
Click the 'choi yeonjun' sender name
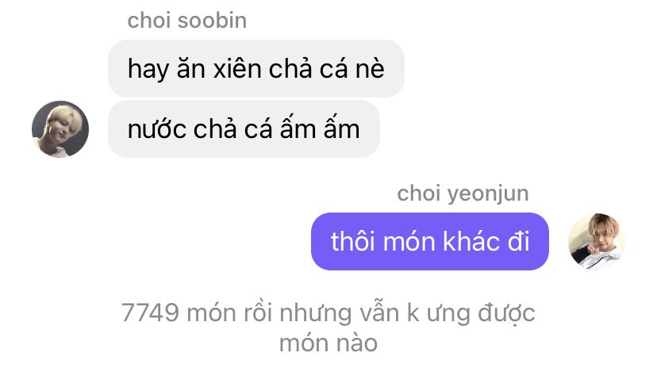[463, 194]
